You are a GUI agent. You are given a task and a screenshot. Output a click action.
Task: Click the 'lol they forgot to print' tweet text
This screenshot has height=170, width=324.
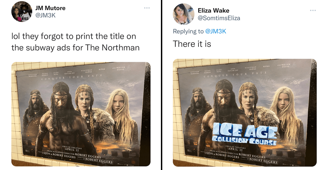point(75,42)
